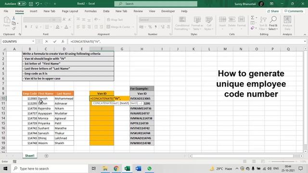Click the Fill Color bucket
Image resolution: width=308 pixels, height=173 pixels.
point(57,27)
